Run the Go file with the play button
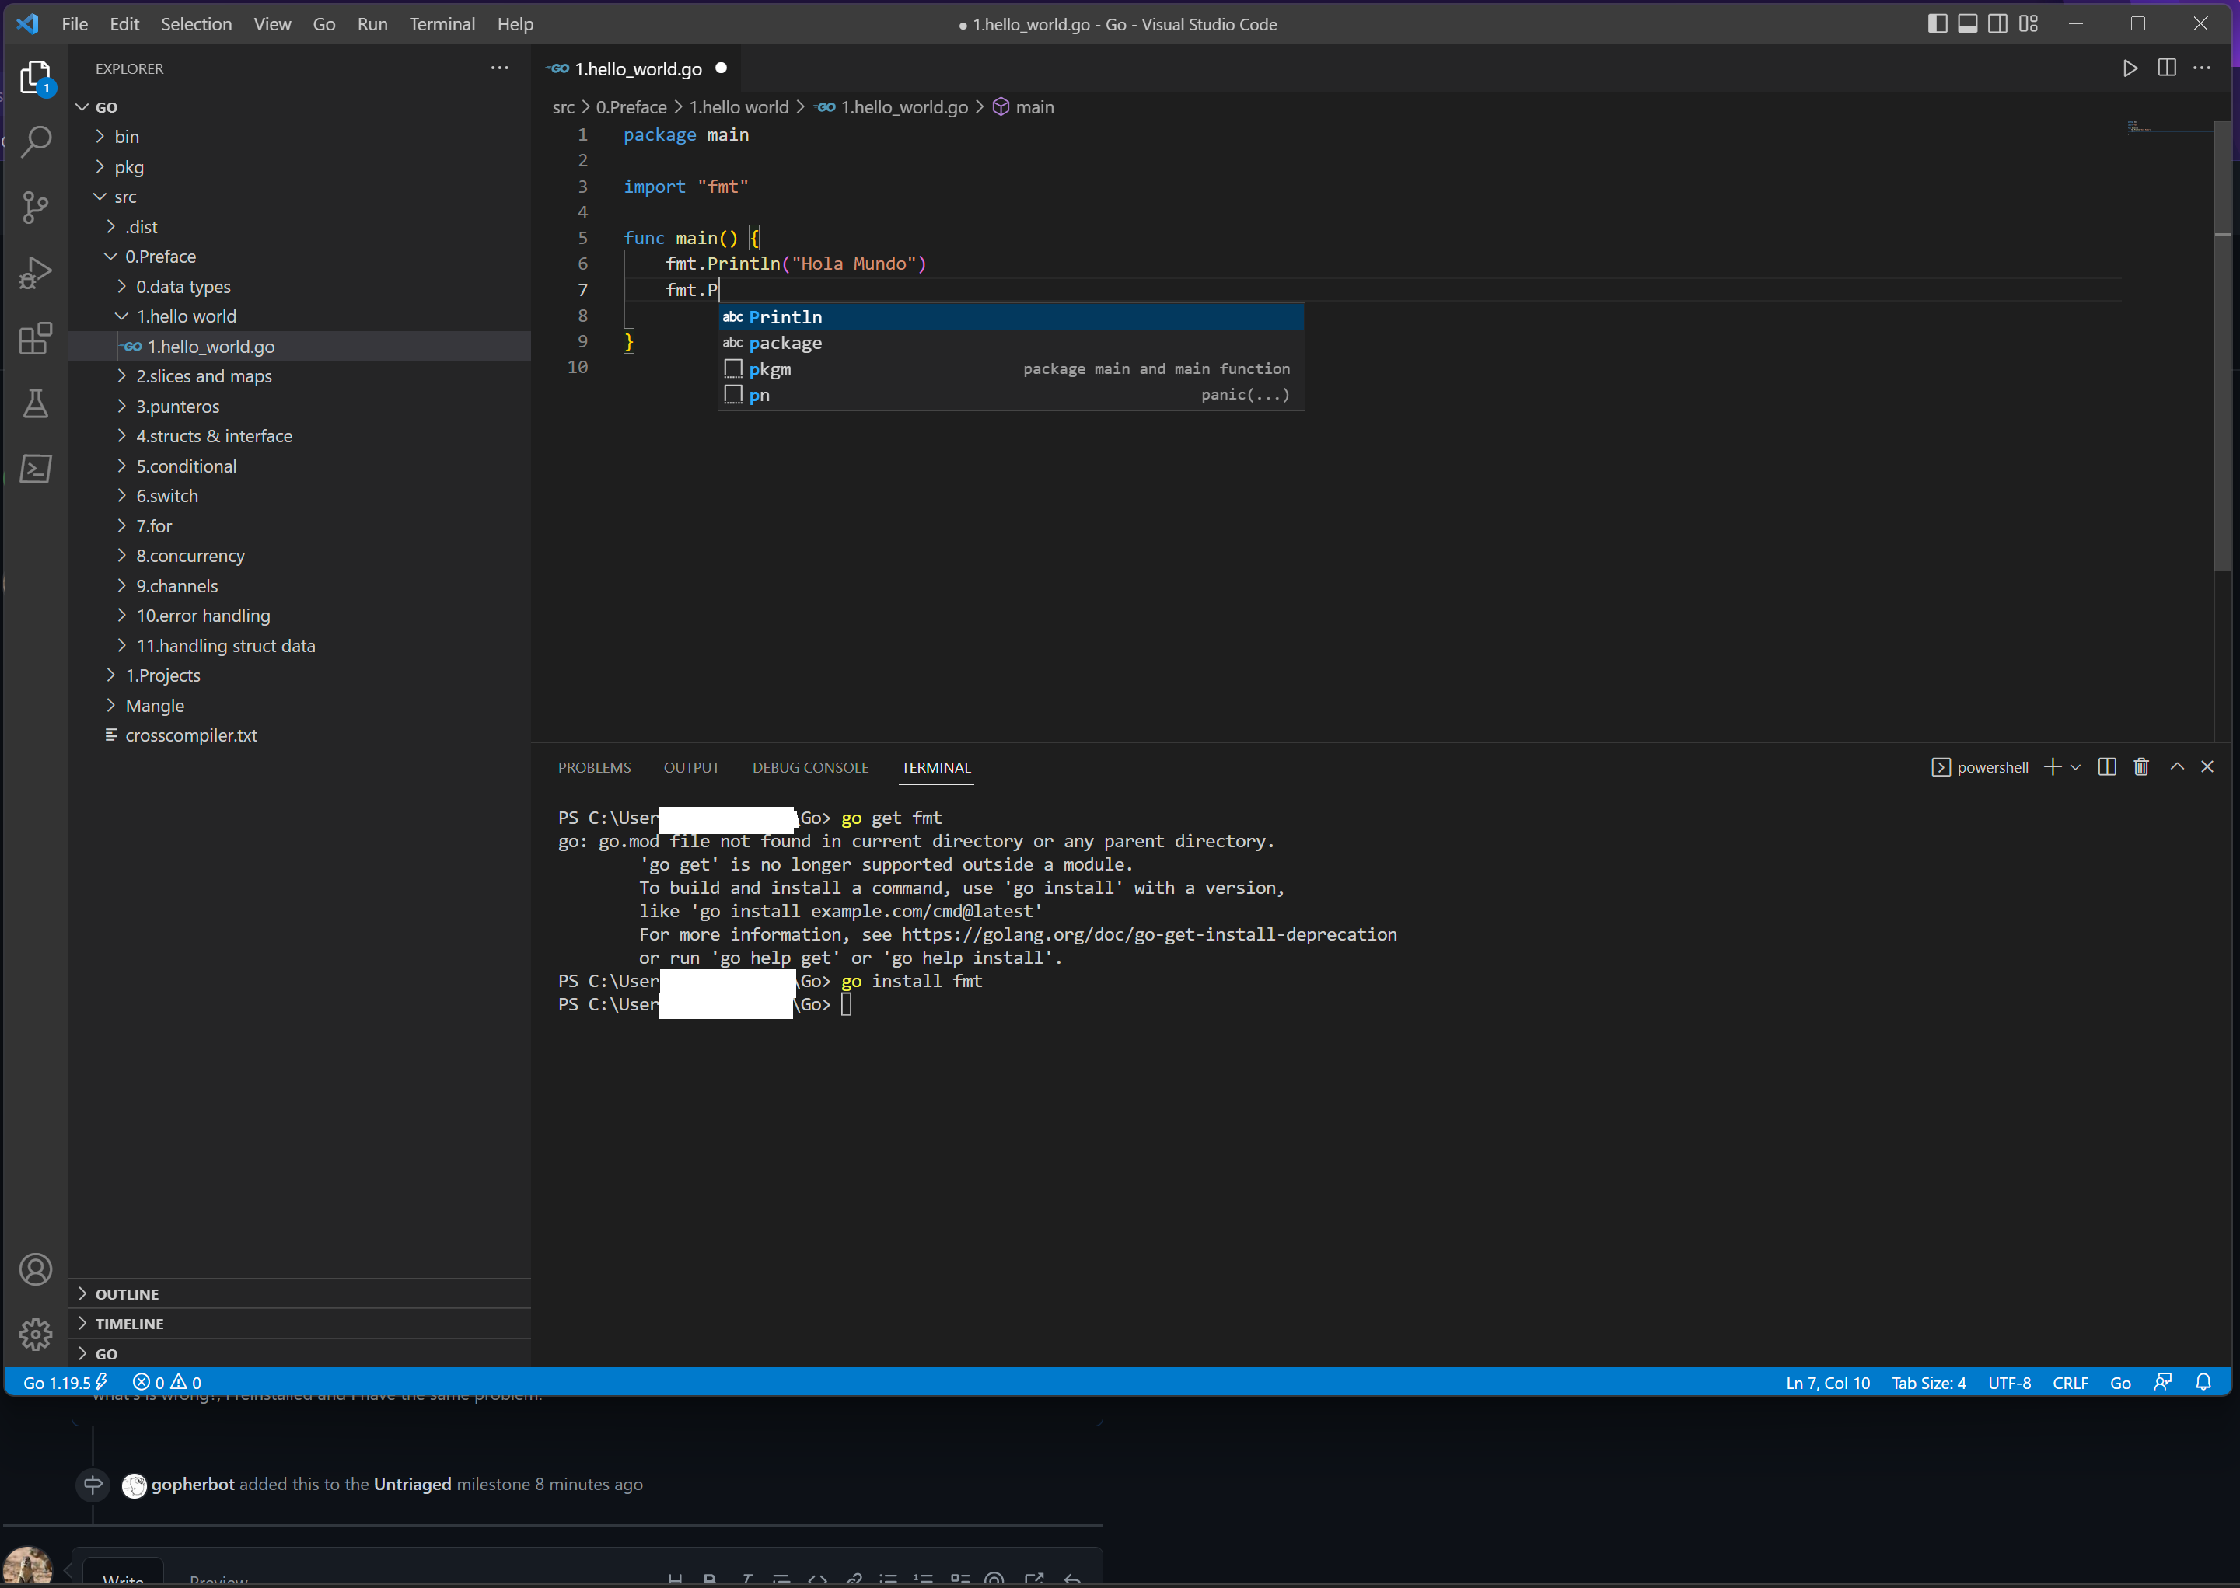The height and width of the screenshot is (1588, 2240). tap(2130, 68)
